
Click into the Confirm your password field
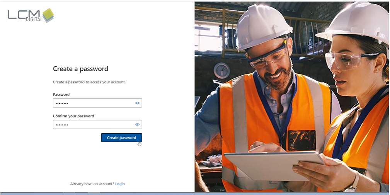point(93,124)
